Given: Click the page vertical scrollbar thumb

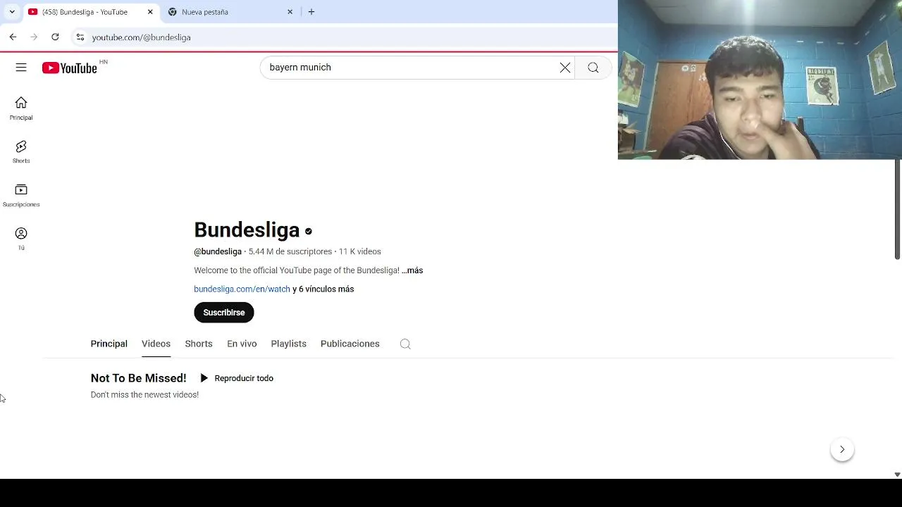Looking at the screenshot, I should pyautogui.click(x=897, y=209).
